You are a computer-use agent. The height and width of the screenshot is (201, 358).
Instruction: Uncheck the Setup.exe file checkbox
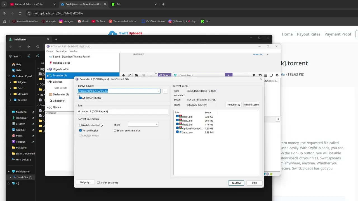[x=177, y=132]
